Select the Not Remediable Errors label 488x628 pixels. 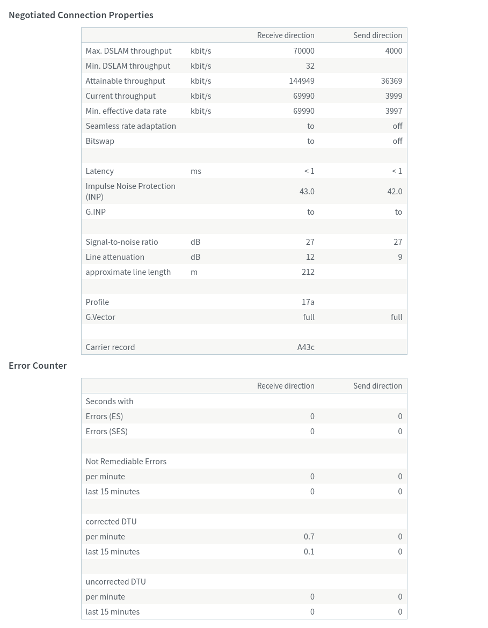[126, 462]
